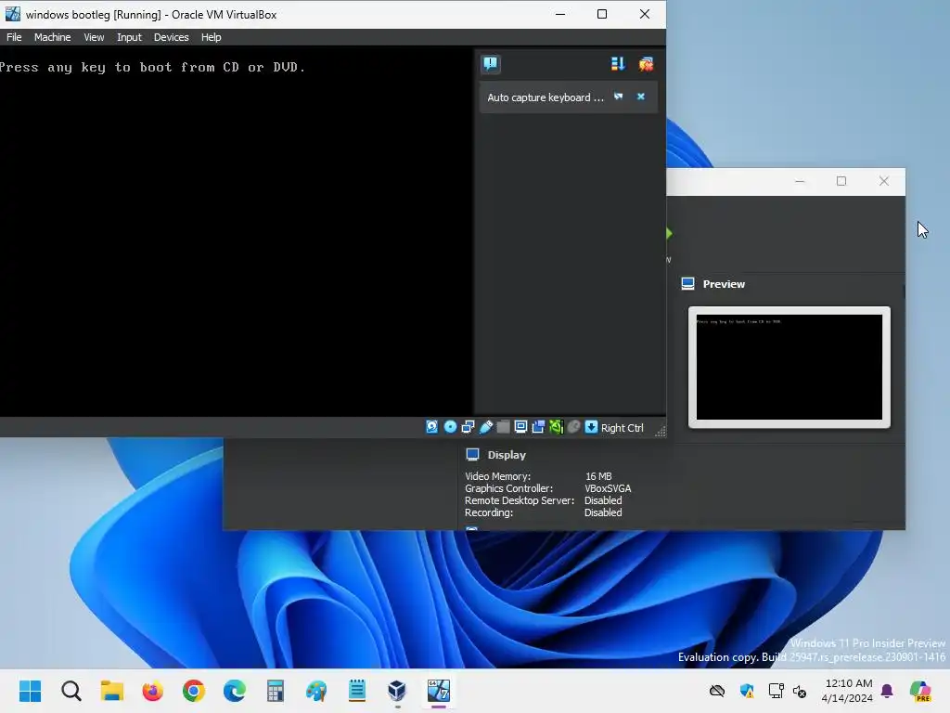Click the Display section header in Manager
The height and width of the screenshot is (713, 950).
click(507, 455)
